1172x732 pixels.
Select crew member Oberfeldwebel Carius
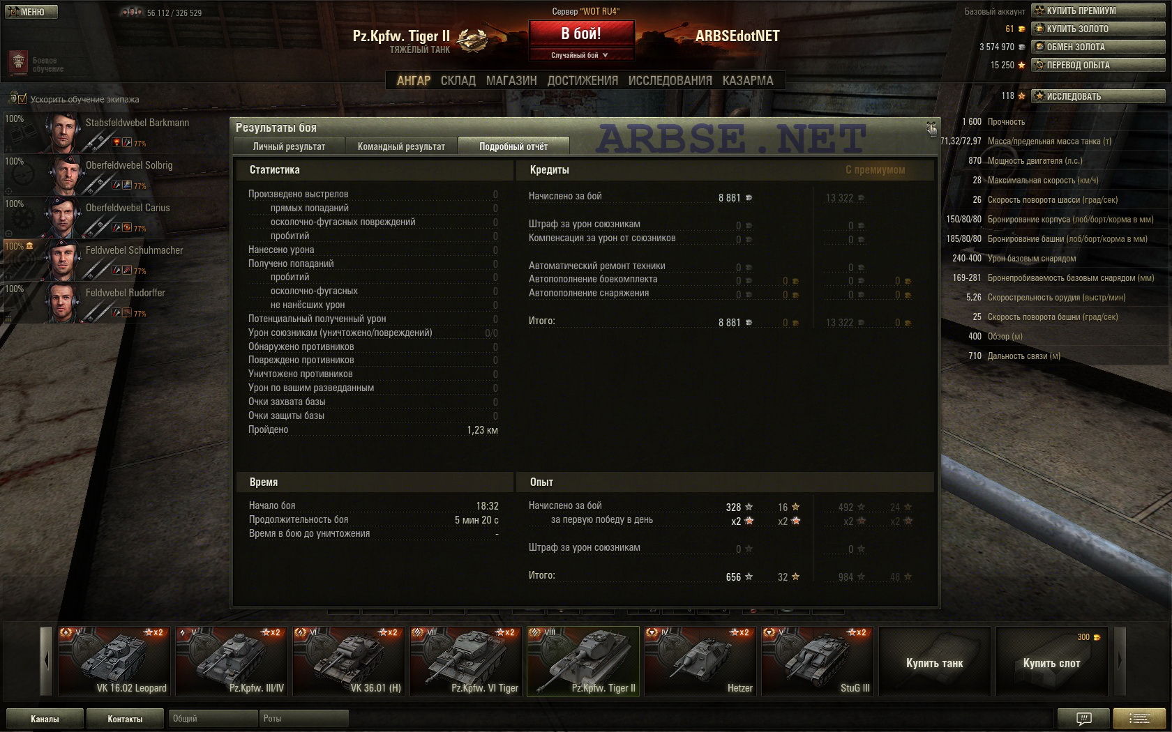pos(115,217)
